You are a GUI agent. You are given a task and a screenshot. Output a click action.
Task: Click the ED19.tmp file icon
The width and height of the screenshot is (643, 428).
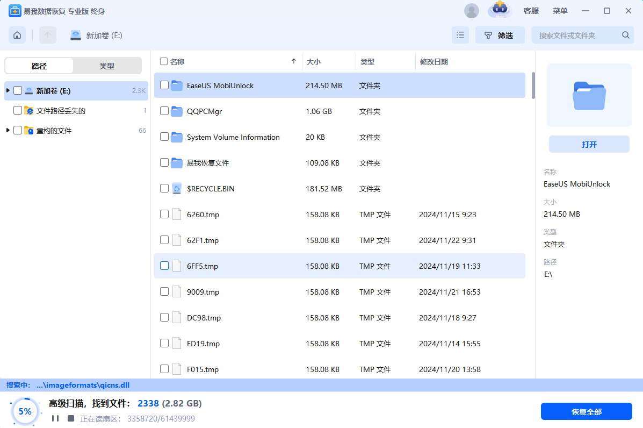[177, 344]
